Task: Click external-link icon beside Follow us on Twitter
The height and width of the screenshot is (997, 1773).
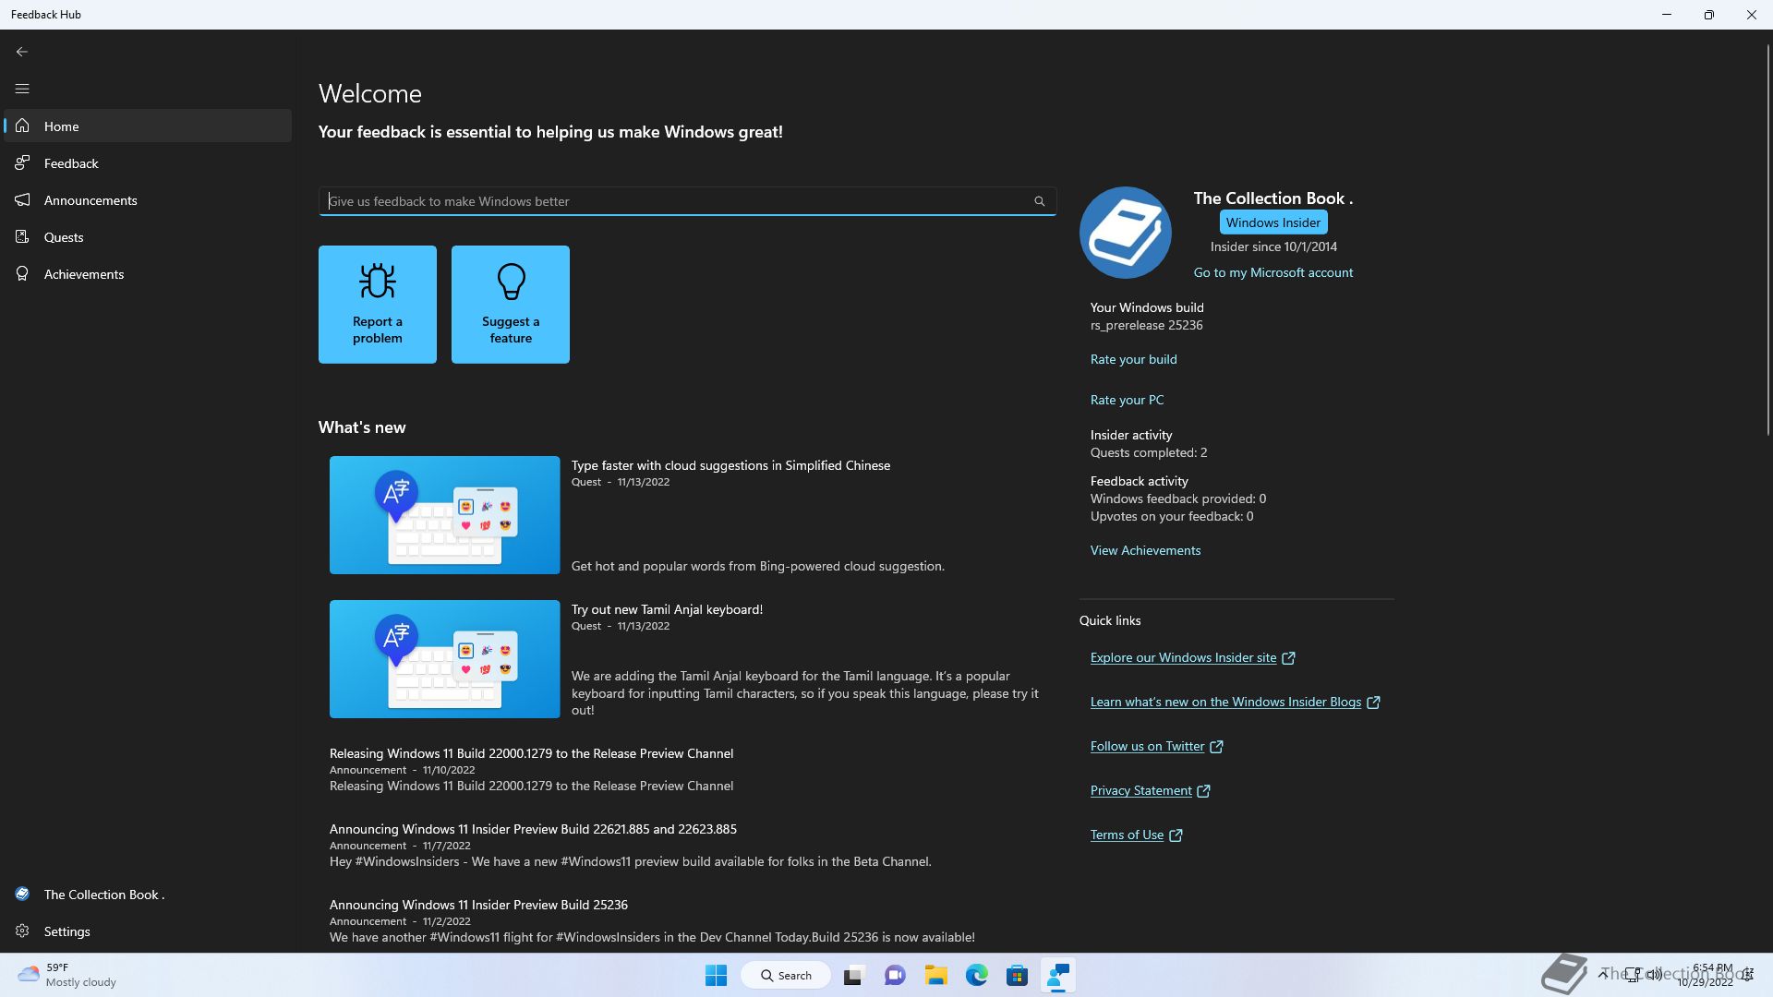Action: tap(1216, 747)
